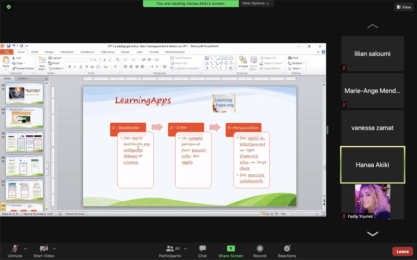417x260 pixels.
Task: Toggle Strikethrough formatting
Action: (x=92, y=67)
